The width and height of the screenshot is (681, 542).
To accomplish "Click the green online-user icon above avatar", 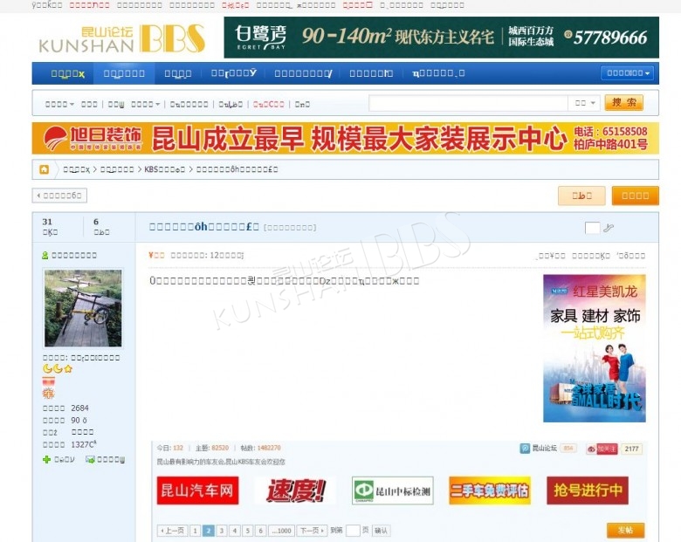I will tap(45, 255).
